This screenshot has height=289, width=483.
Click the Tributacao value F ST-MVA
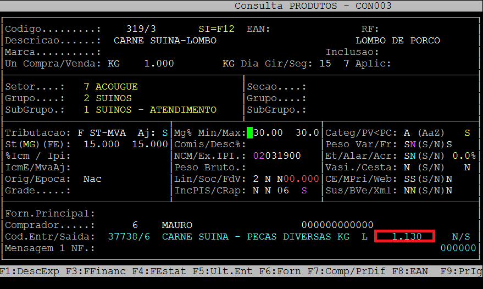click(x=102, y=133)
